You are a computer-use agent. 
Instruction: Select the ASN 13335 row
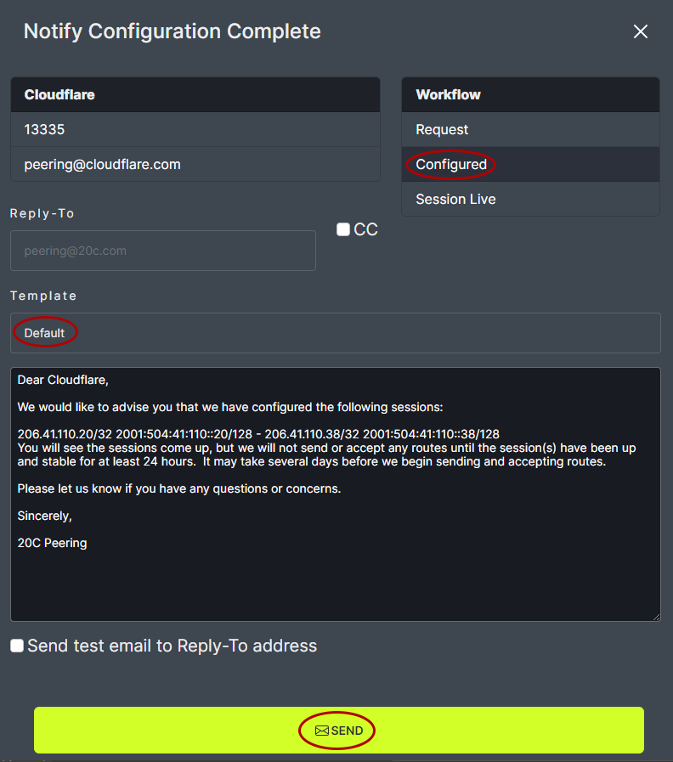point(45,130)
